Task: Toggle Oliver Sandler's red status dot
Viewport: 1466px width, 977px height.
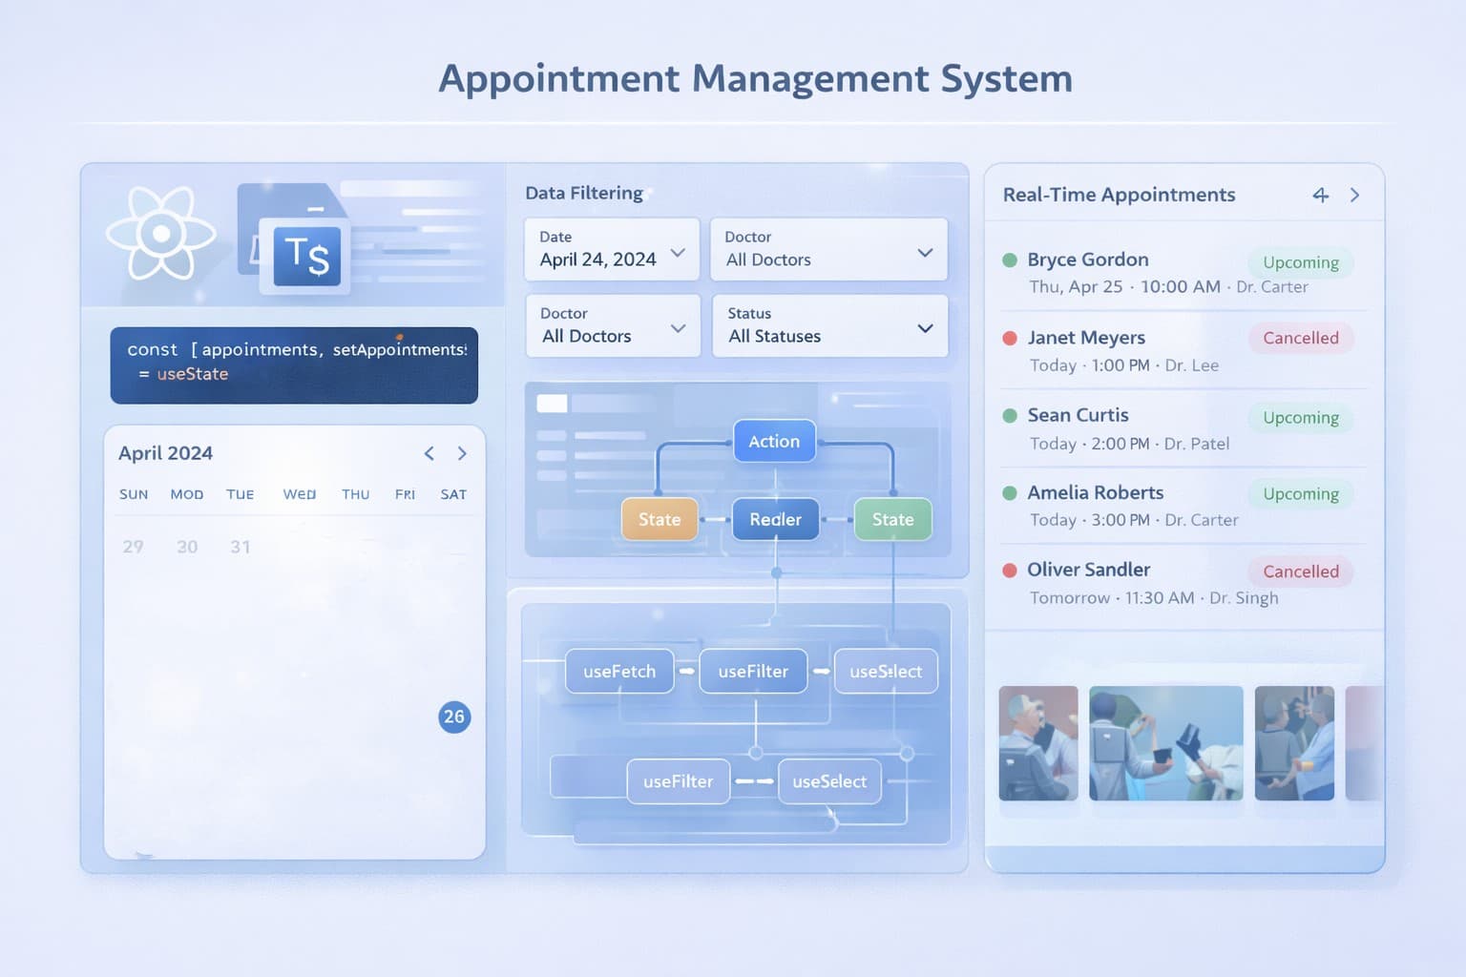Action: click(1010, 570)
